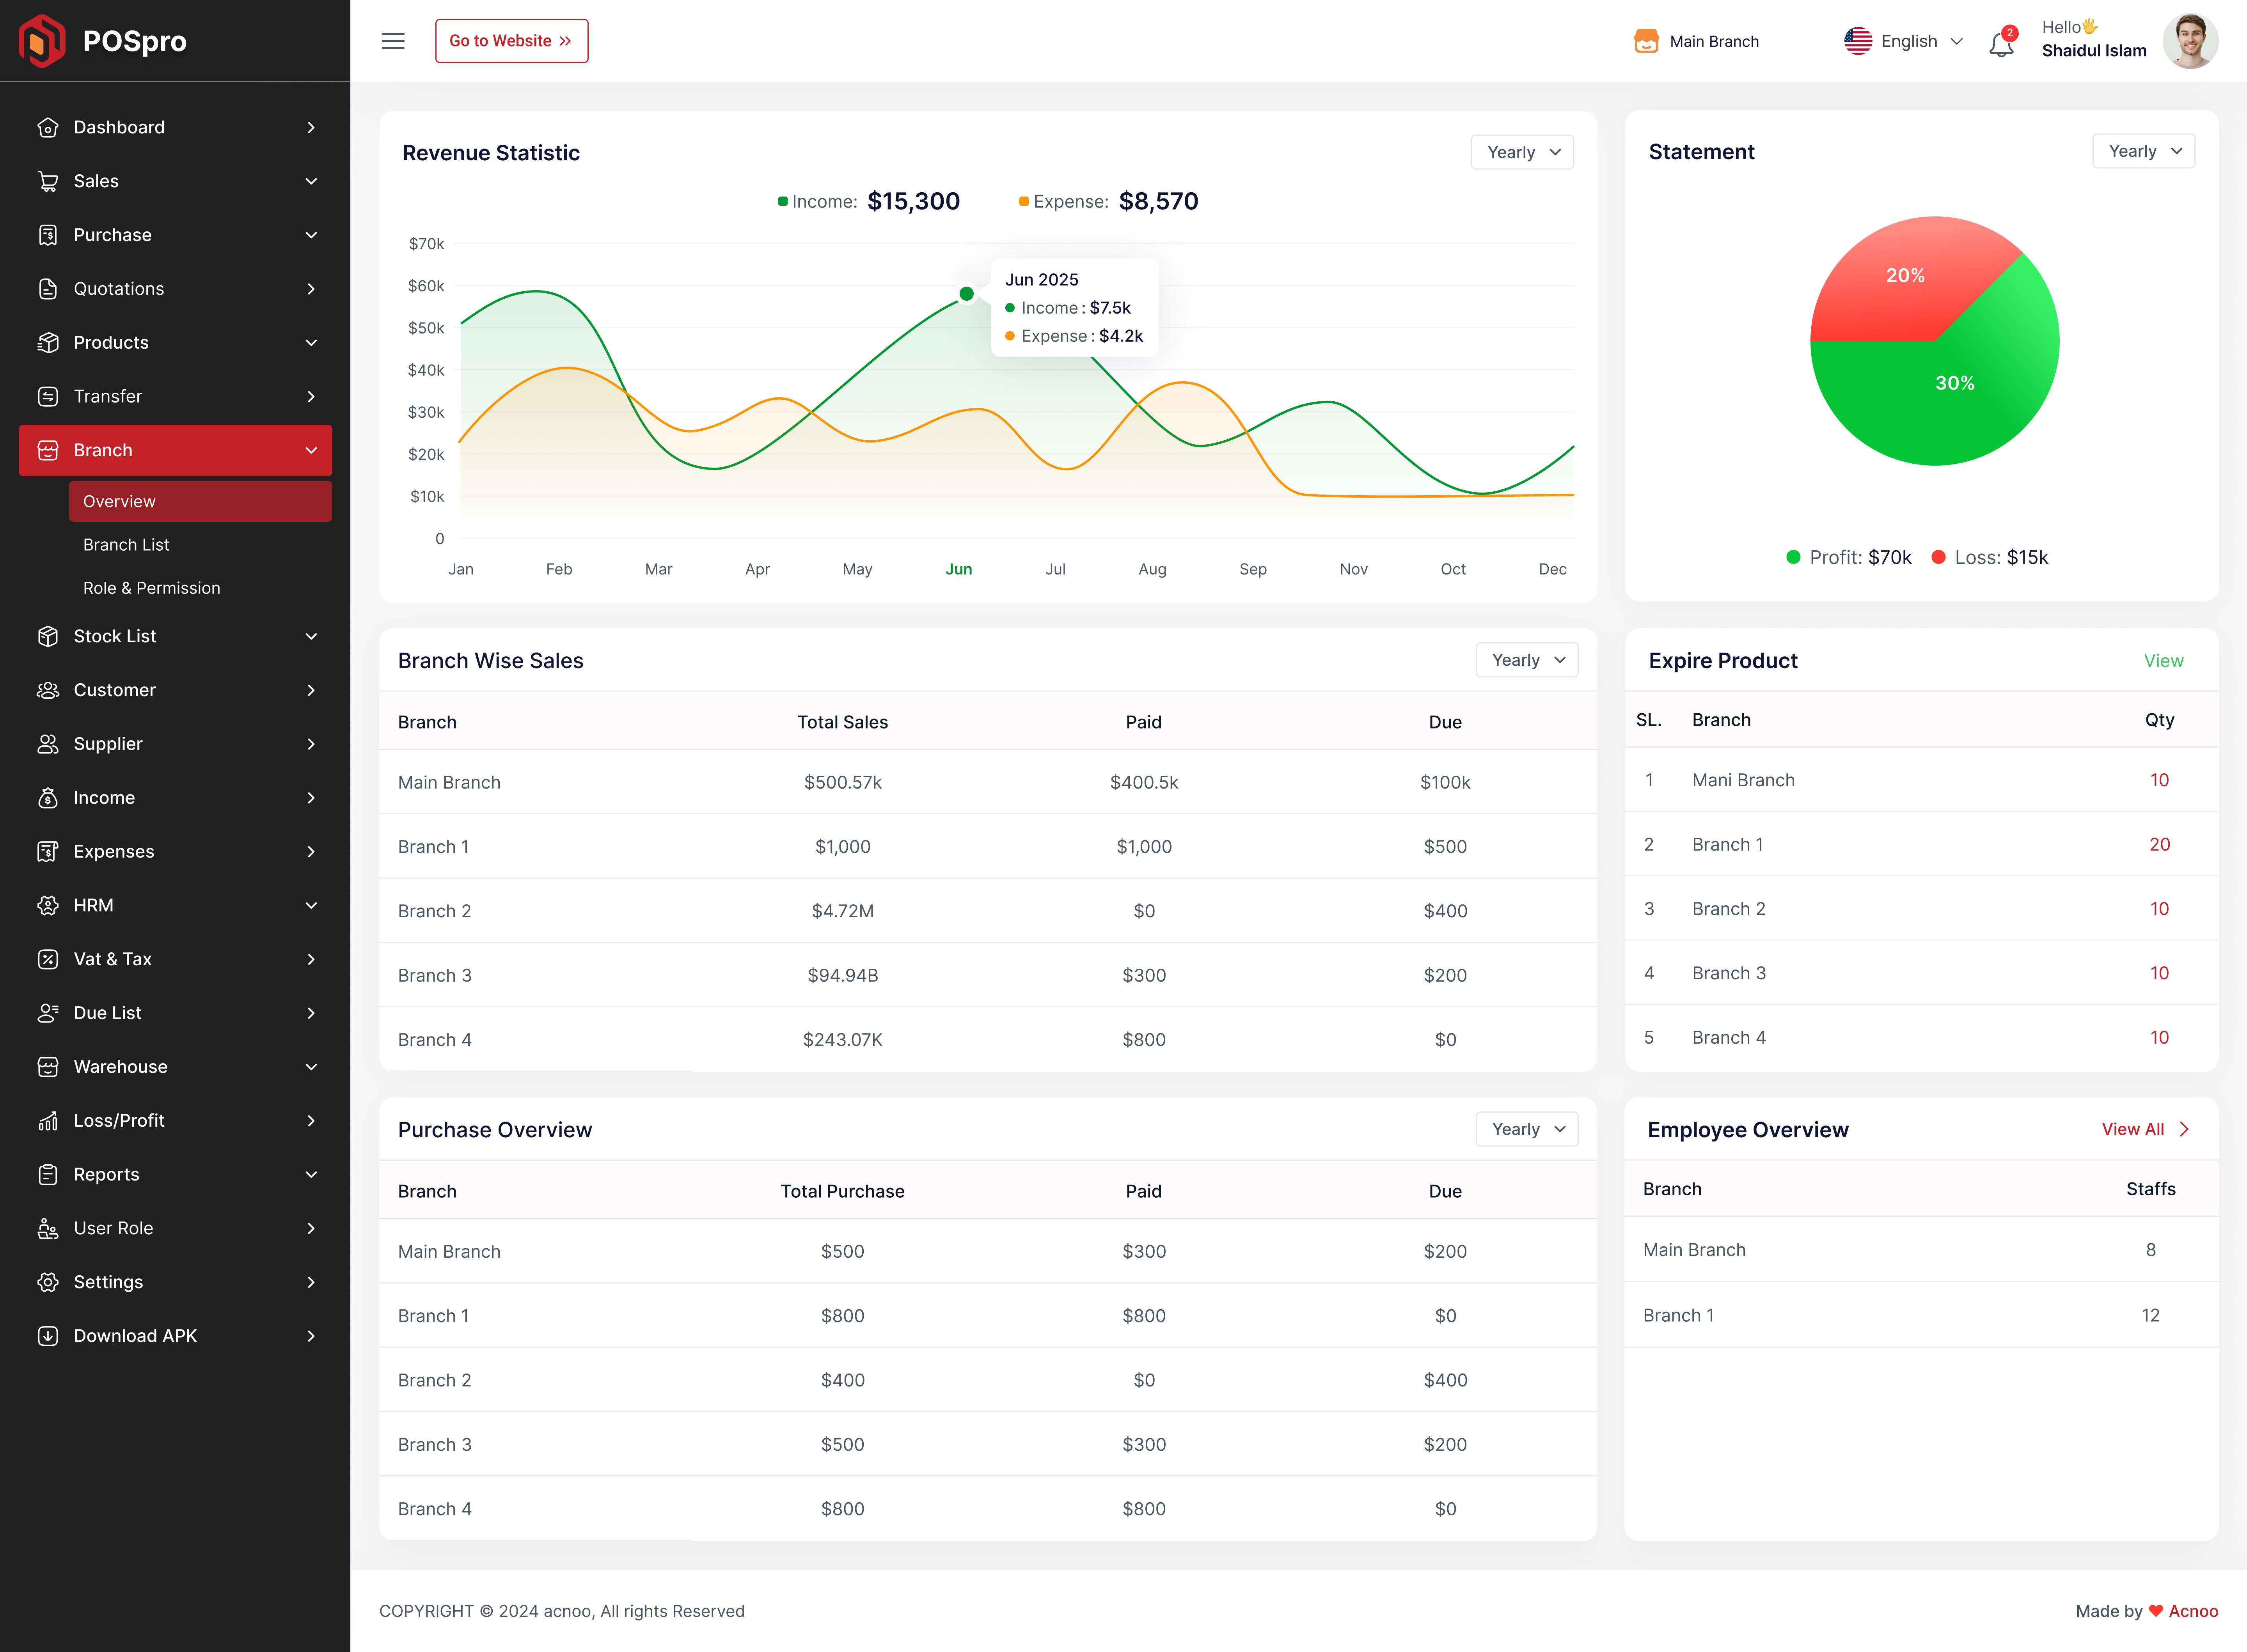Click the hamburger menu icon
The image size is (2247, 1652).
(x=393, y=41)
